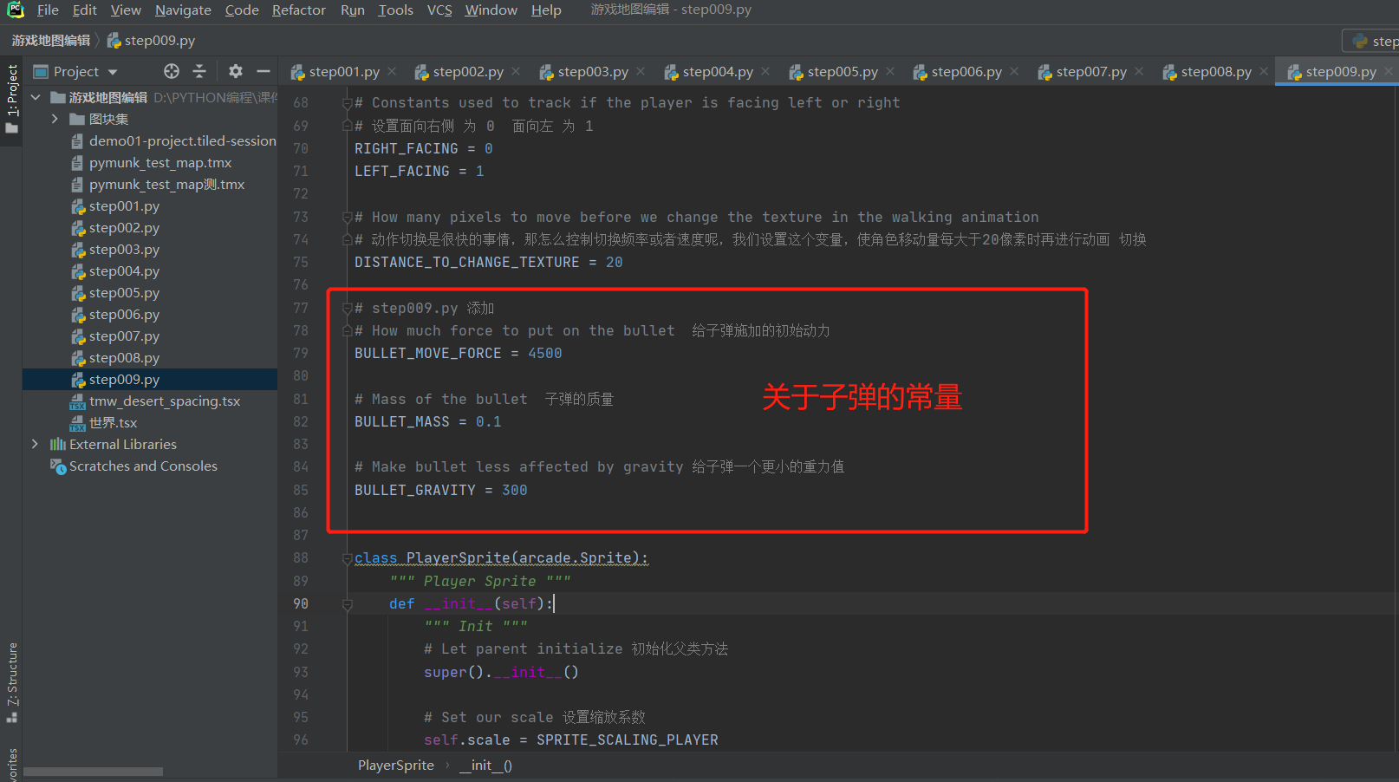Collapse the PlayerSprite class fold arrow
Image resolution: width=1399 pixels, height=782 pixels.
tap(347, 558)
